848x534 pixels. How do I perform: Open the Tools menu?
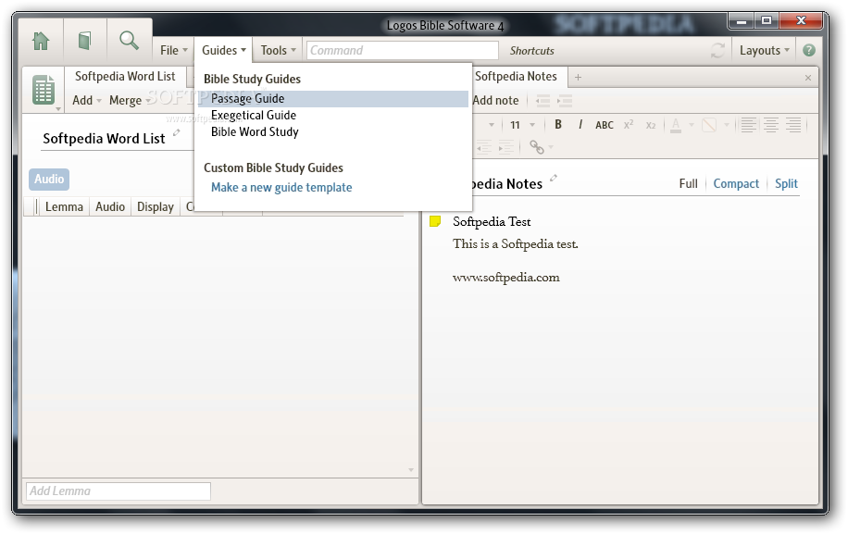279,50
